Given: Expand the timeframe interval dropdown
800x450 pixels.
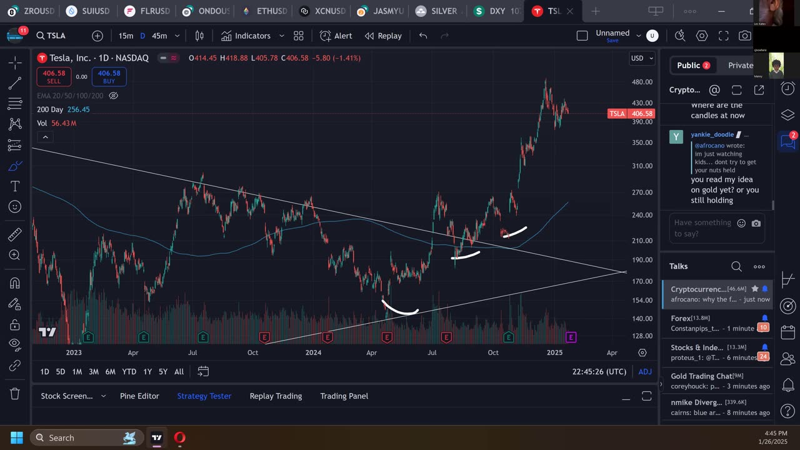Looking at the screenshot, I should tap(177, 36).
